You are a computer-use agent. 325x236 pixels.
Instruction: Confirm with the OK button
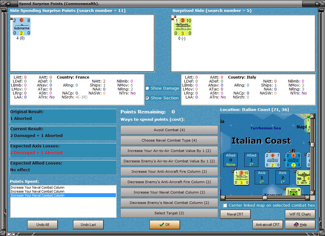pos(165,225)
